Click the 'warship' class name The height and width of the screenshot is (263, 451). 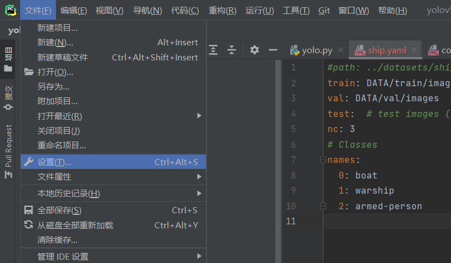374,190
